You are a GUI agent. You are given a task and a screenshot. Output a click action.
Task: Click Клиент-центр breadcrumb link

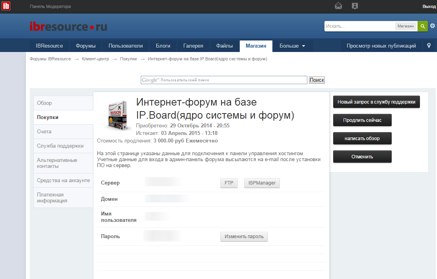point(95,59)
